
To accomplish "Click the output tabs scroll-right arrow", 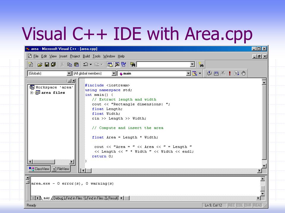I will click(38, 198).
